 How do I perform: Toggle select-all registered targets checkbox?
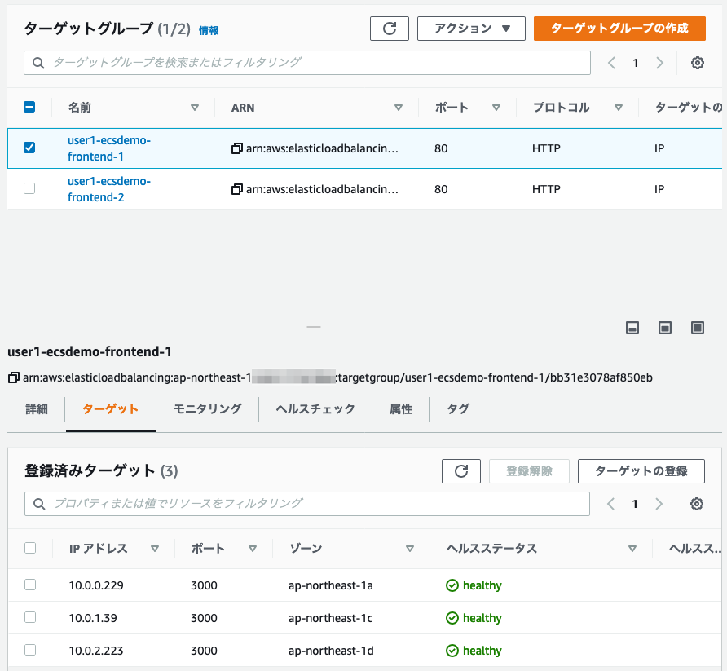click(30, 548)
